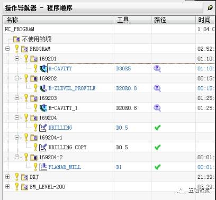Click the DRILLING operation icon
Image resolution: width=216 pixels, height=200 pixels.
coord(43,128)
